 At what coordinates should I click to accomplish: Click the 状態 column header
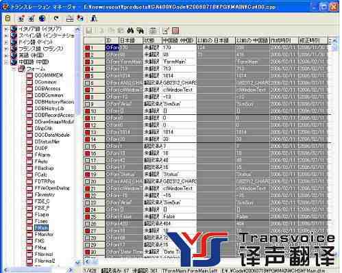pos(152,40)
